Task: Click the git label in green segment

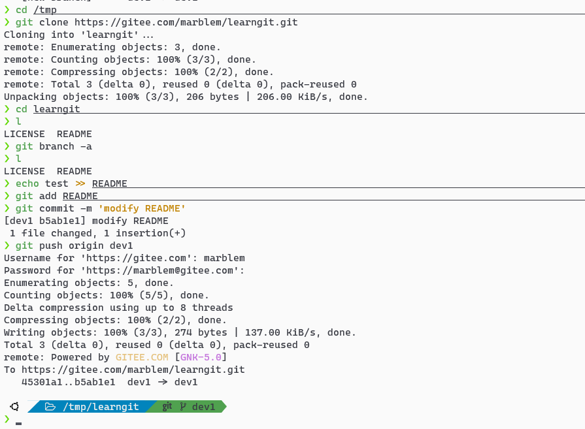Action: [x=167, y=407]
